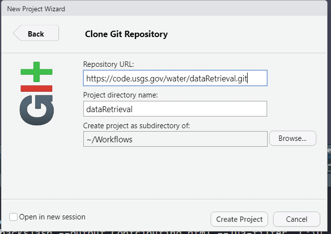The image size is (331, 234).
Task: Click the Open in new session label
Action: (52, 217)
